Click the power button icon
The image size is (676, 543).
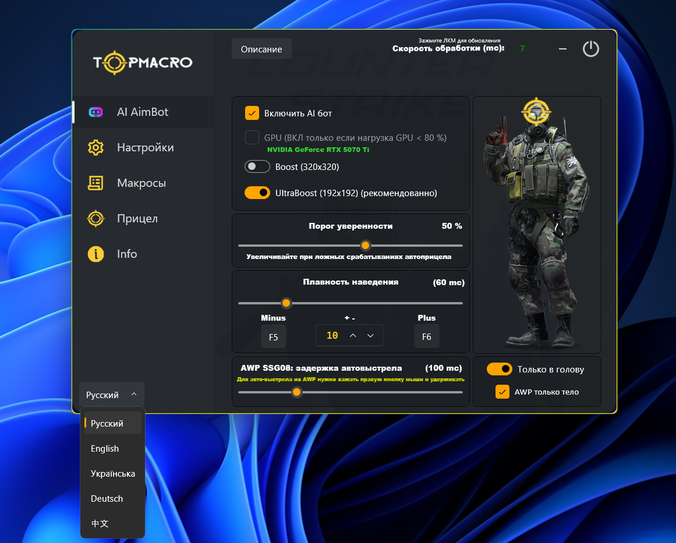coord(590,49)
